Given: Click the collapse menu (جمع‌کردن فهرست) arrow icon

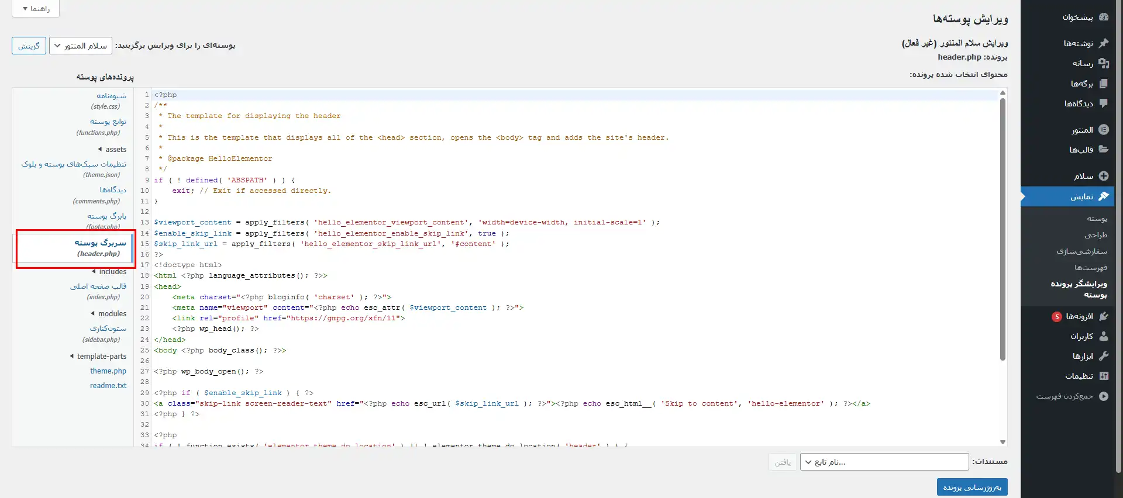Looking at the screenshot, I should tap(1103, 396).
